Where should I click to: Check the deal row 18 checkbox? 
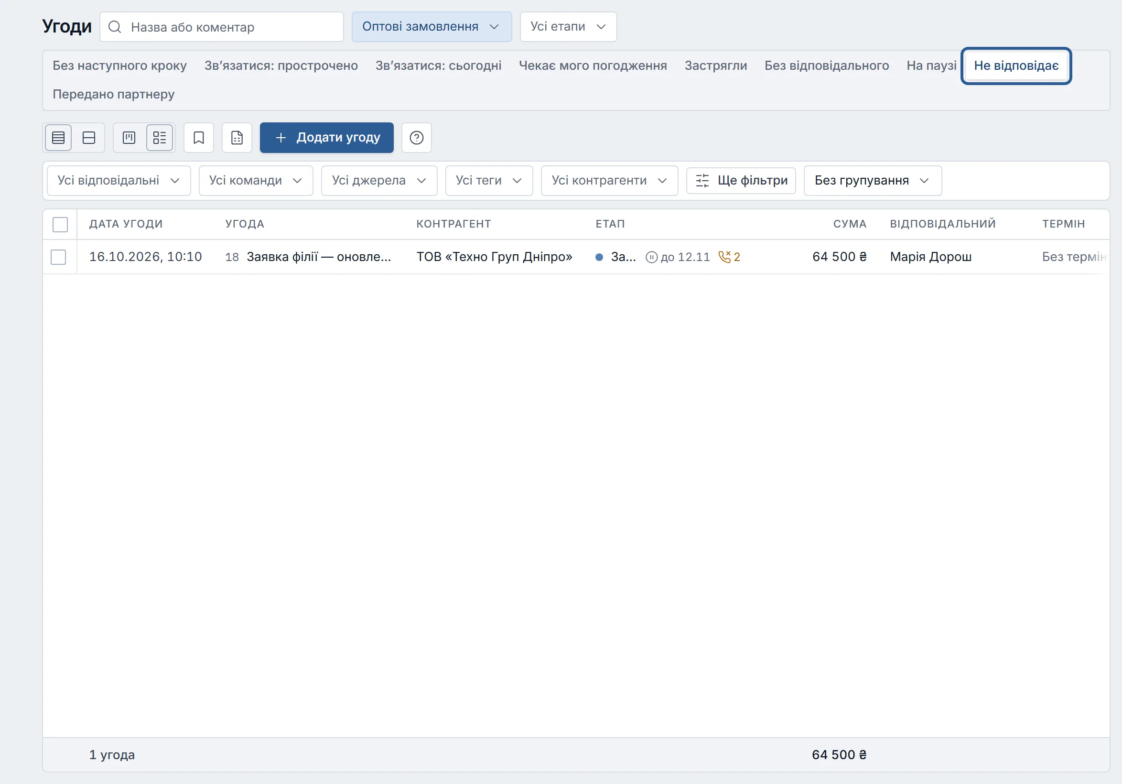58,257
